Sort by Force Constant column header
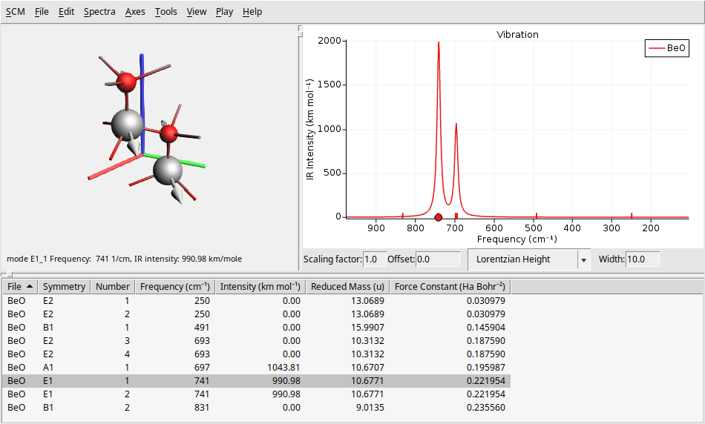 (x=450, y=287)
